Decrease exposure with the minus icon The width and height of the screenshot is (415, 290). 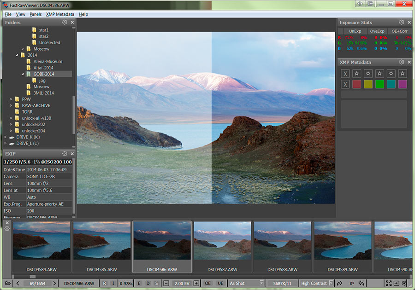tap(166, 283)
